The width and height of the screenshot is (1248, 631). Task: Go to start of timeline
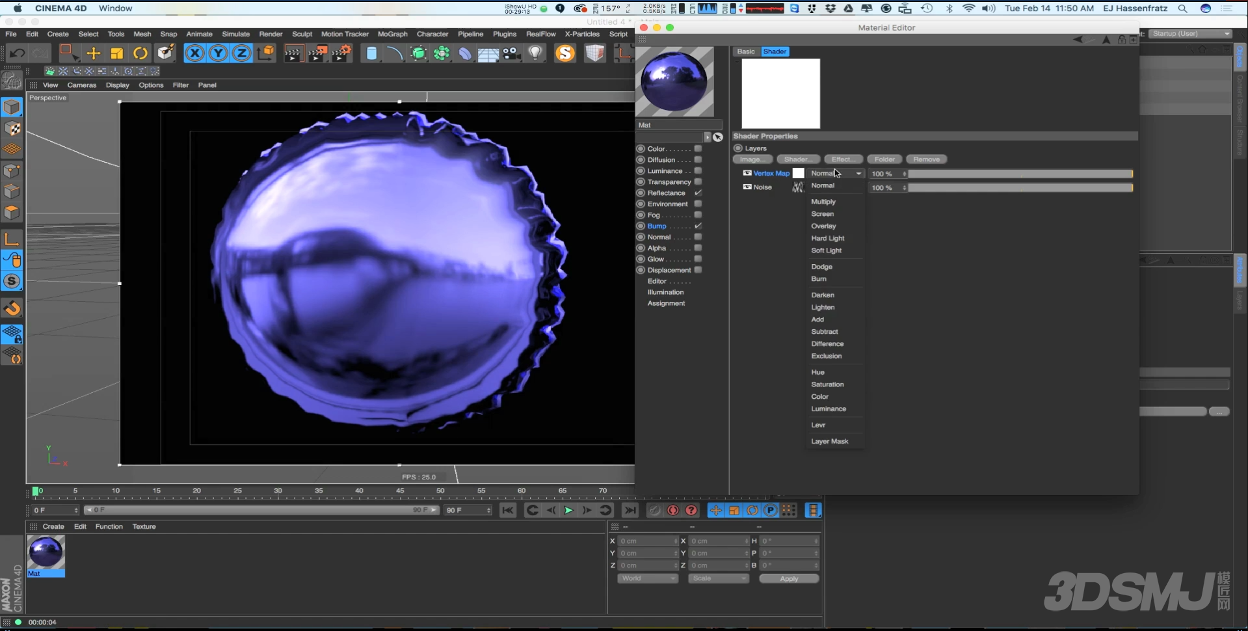[508, 511]
